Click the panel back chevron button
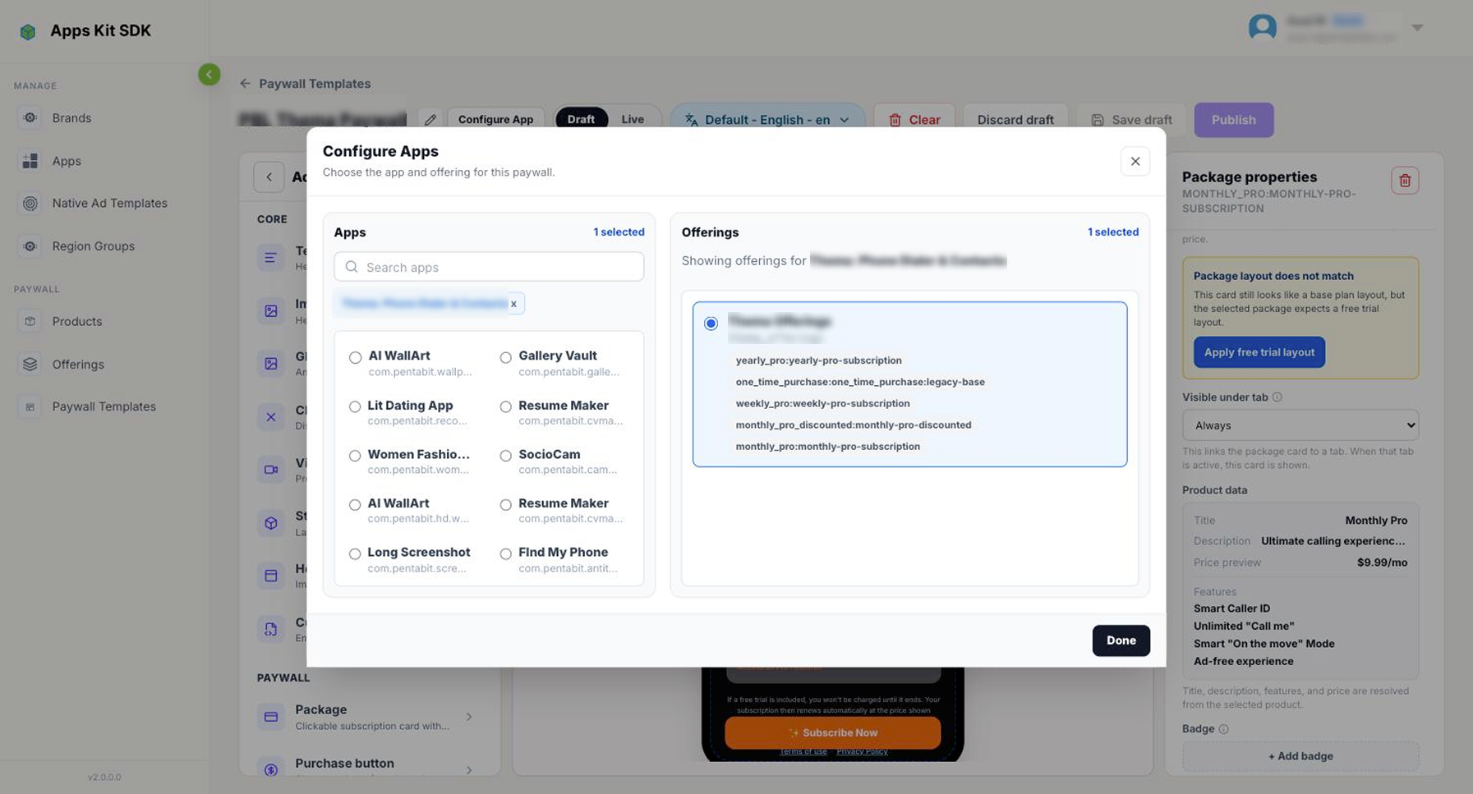 coord(269,177)
